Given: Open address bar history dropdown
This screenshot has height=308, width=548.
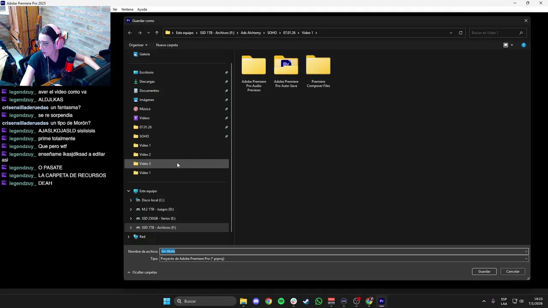Looking at the screenshot, I should pyautogui.click(x=451, y=33).
